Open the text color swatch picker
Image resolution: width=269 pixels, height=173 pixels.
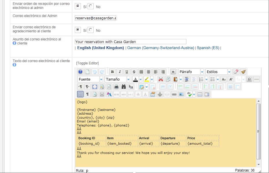click(x=140, y=79)
